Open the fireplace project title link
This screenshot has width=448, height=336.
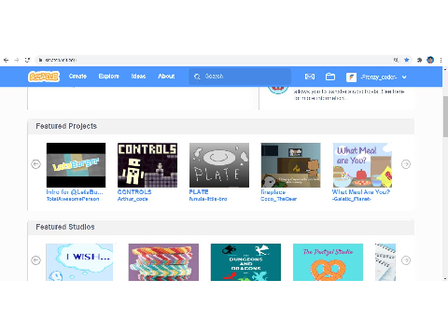pos(273,192)
